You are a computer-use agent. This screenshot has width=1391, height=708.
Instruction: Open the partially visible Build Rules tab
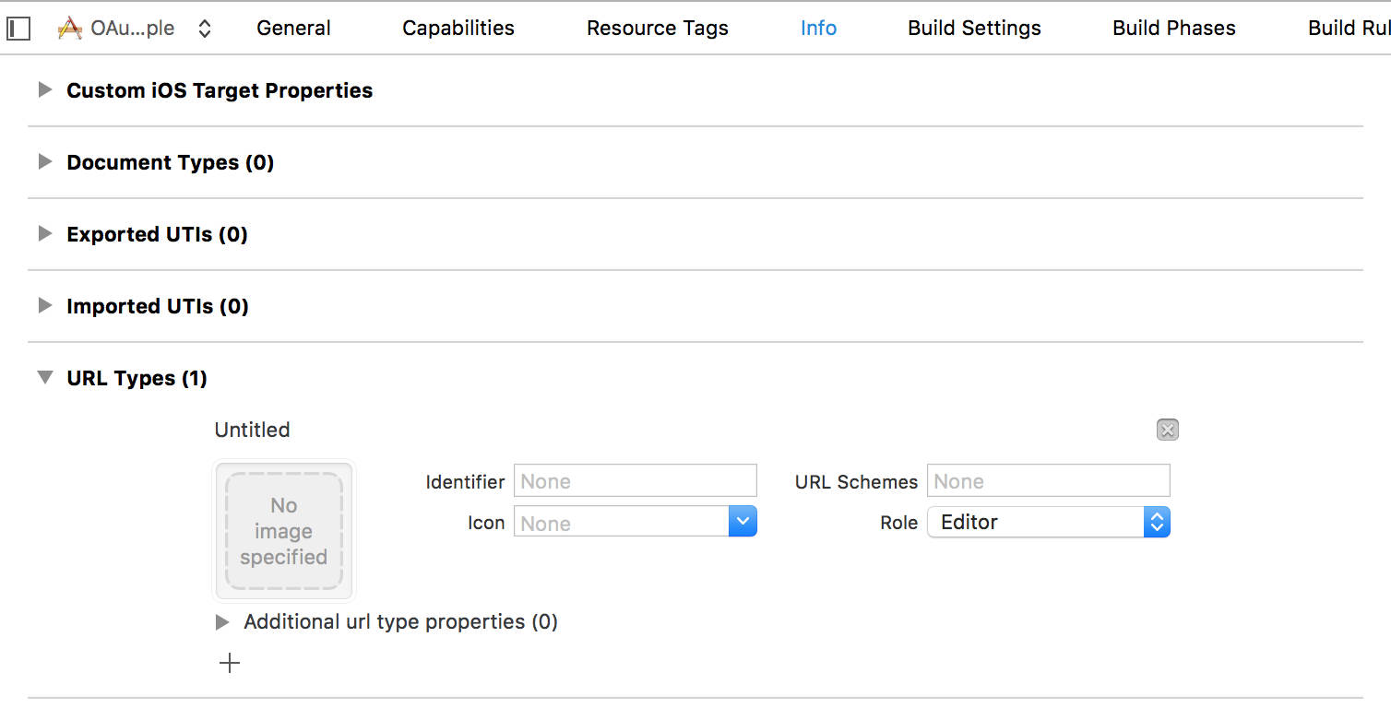1349,29
